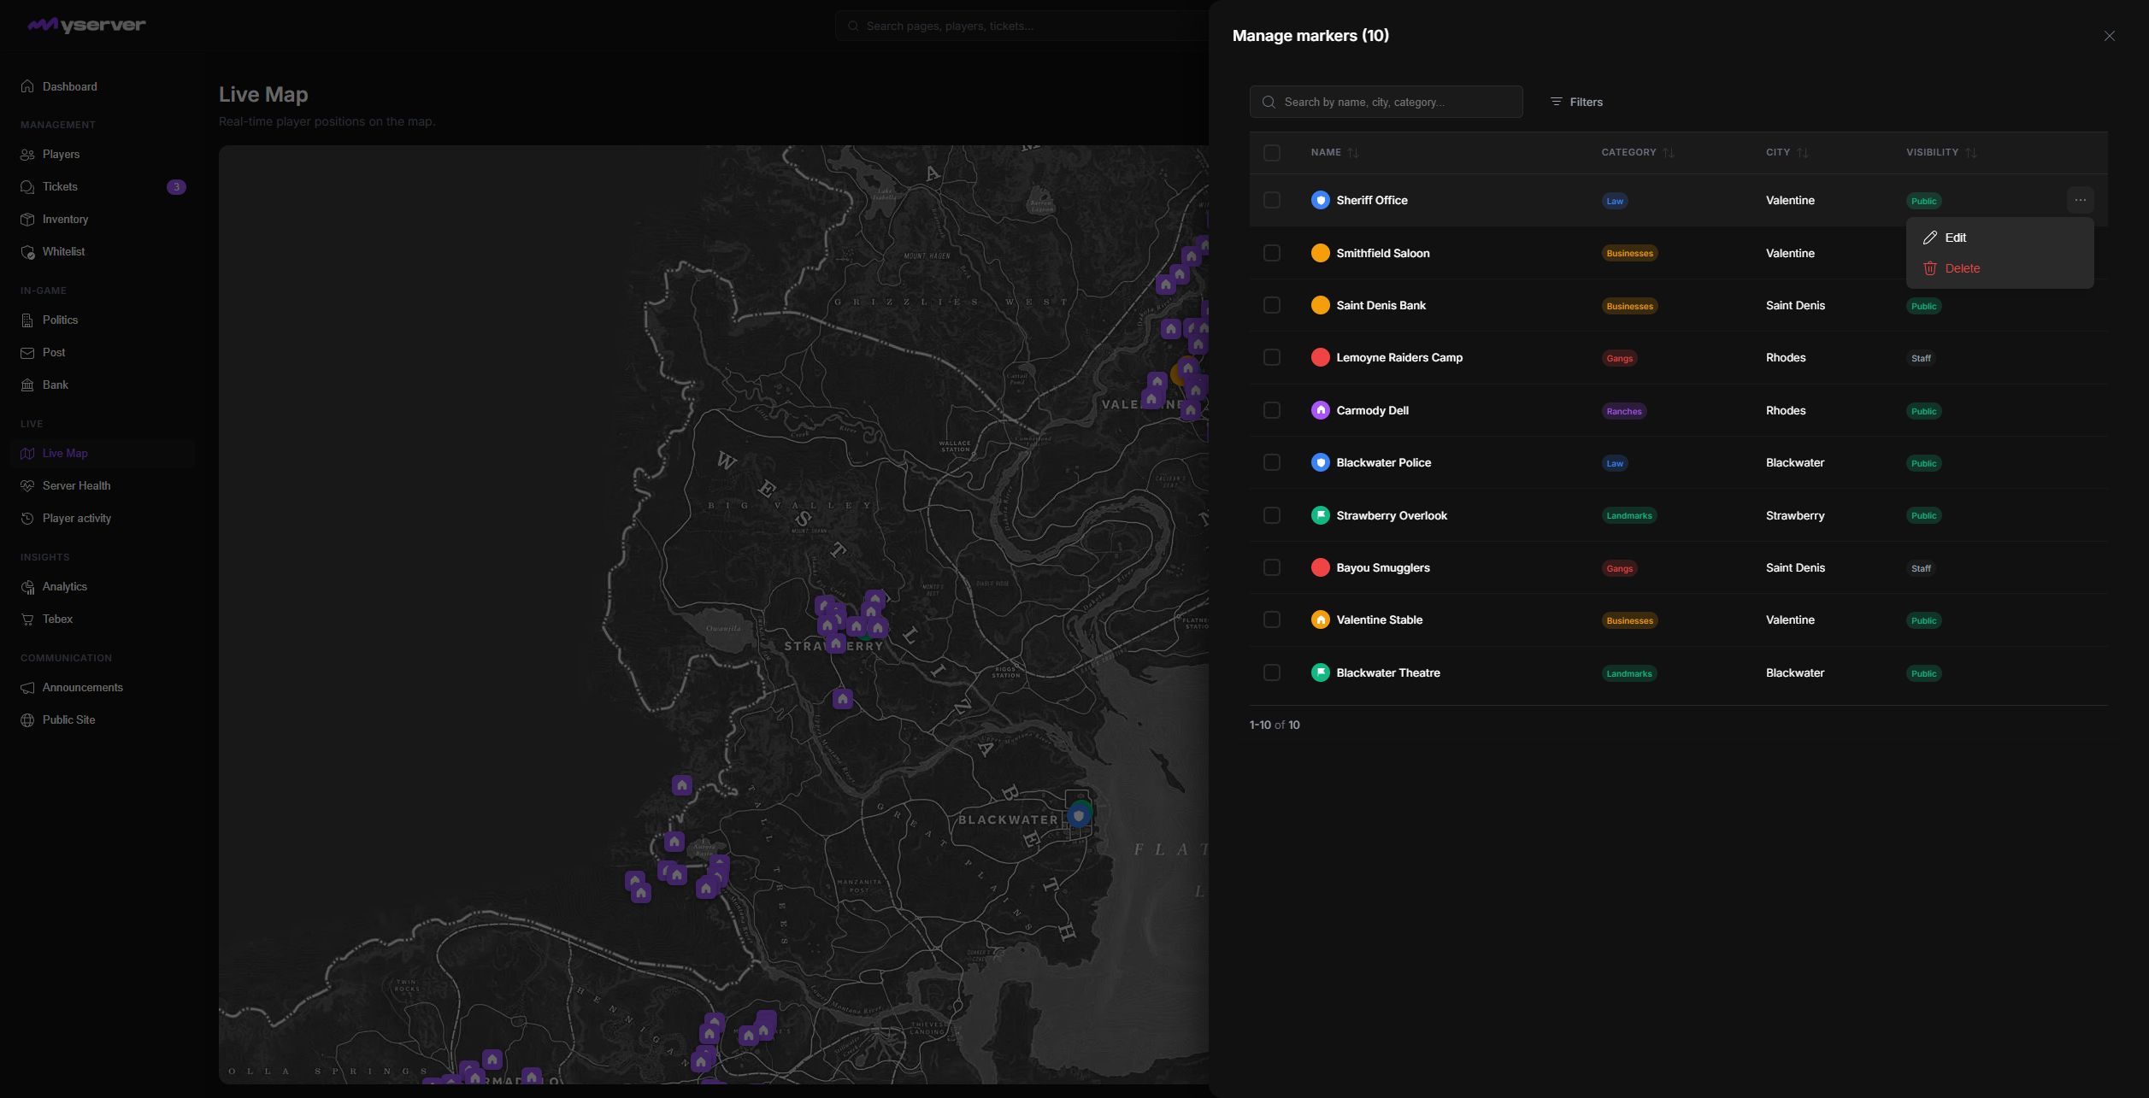Open the Dashboard page in the sidebar
The height and width of the screenshot is (1098, 2149).
(x=103, y=86)
